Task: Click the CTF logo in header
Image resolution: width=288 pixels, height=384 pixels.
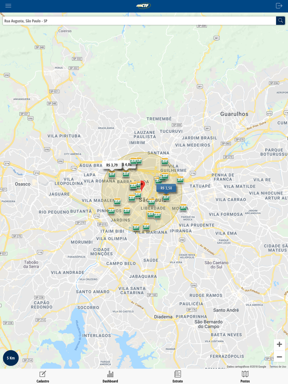Action: coord(144,6)
